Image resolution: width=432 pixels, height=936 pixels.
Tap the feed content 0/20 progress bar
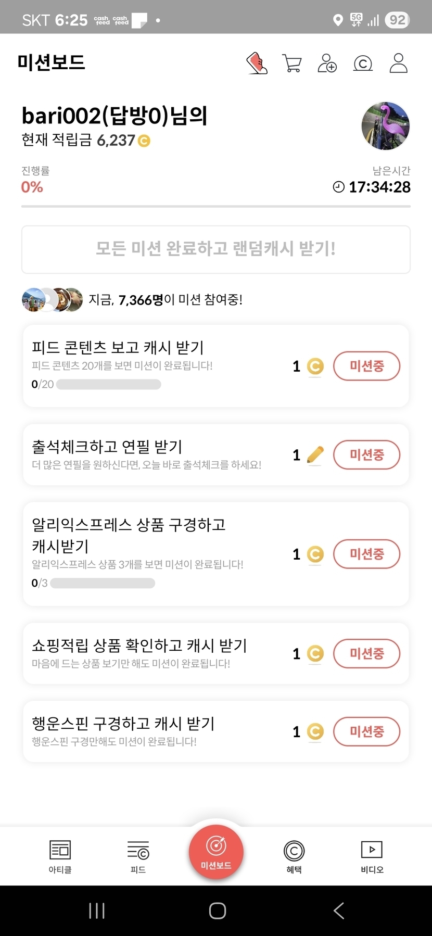coord(108,385)
